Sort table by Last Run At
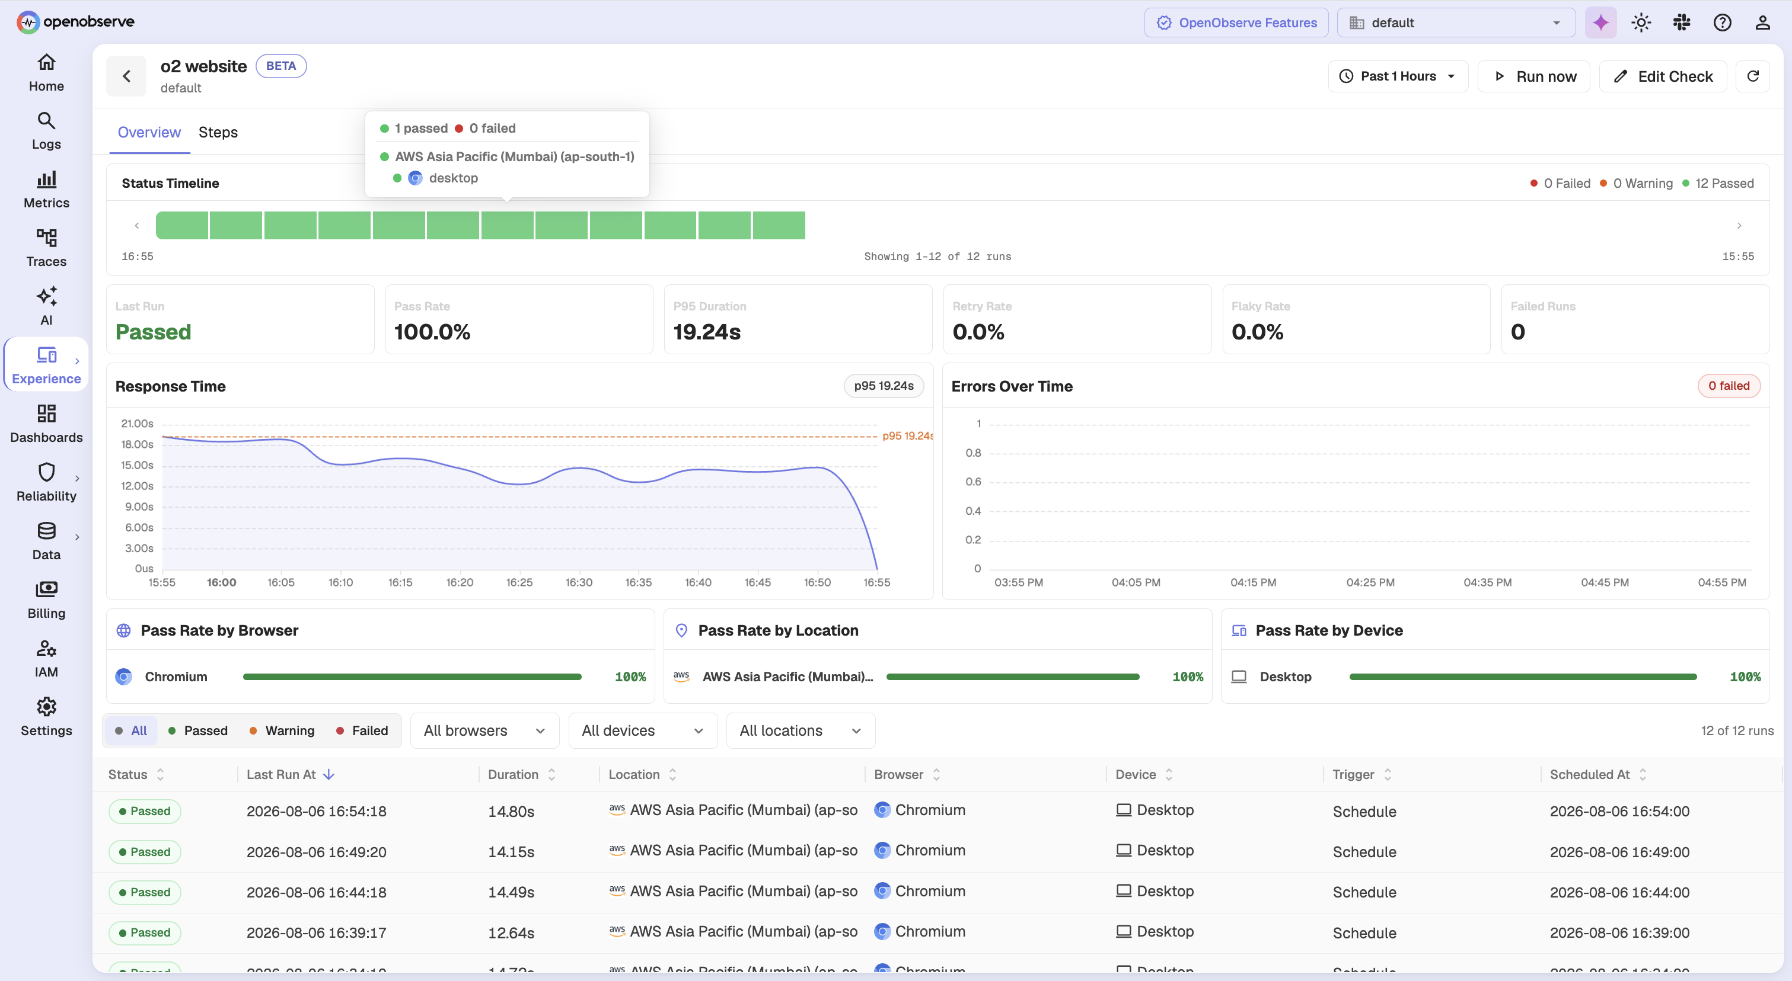This screenshot has width=1792, height=981. click(x=290, y=774)
